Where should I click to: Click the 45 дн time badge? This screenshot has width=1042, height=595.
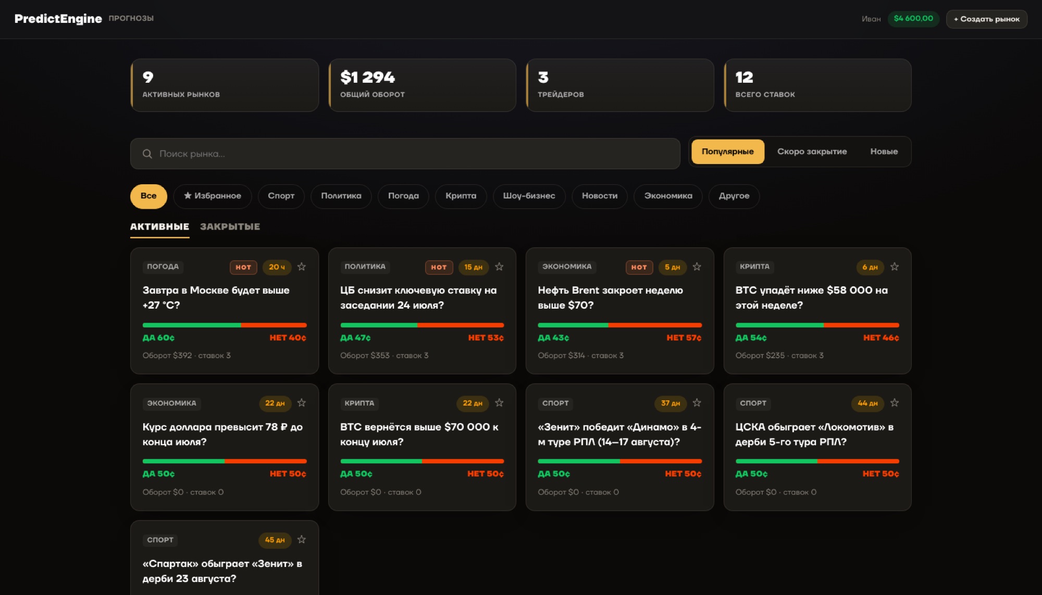(x=275, y=540)
